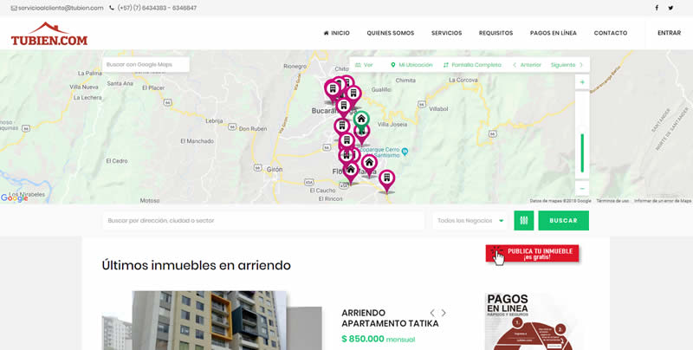Click the $ 850.000 mensual price

[379, 339]
